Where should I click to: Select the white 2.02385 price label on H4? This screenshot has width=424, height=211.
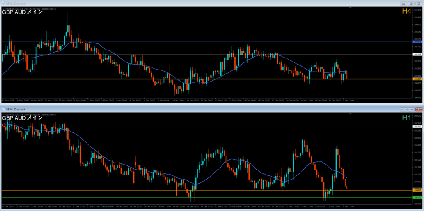point(417,55)
